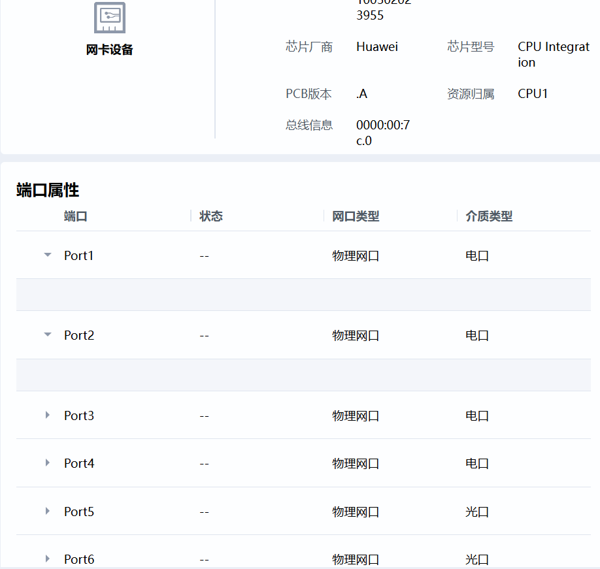Click the network card device icon
600x569 pixels.
point(109,18)
